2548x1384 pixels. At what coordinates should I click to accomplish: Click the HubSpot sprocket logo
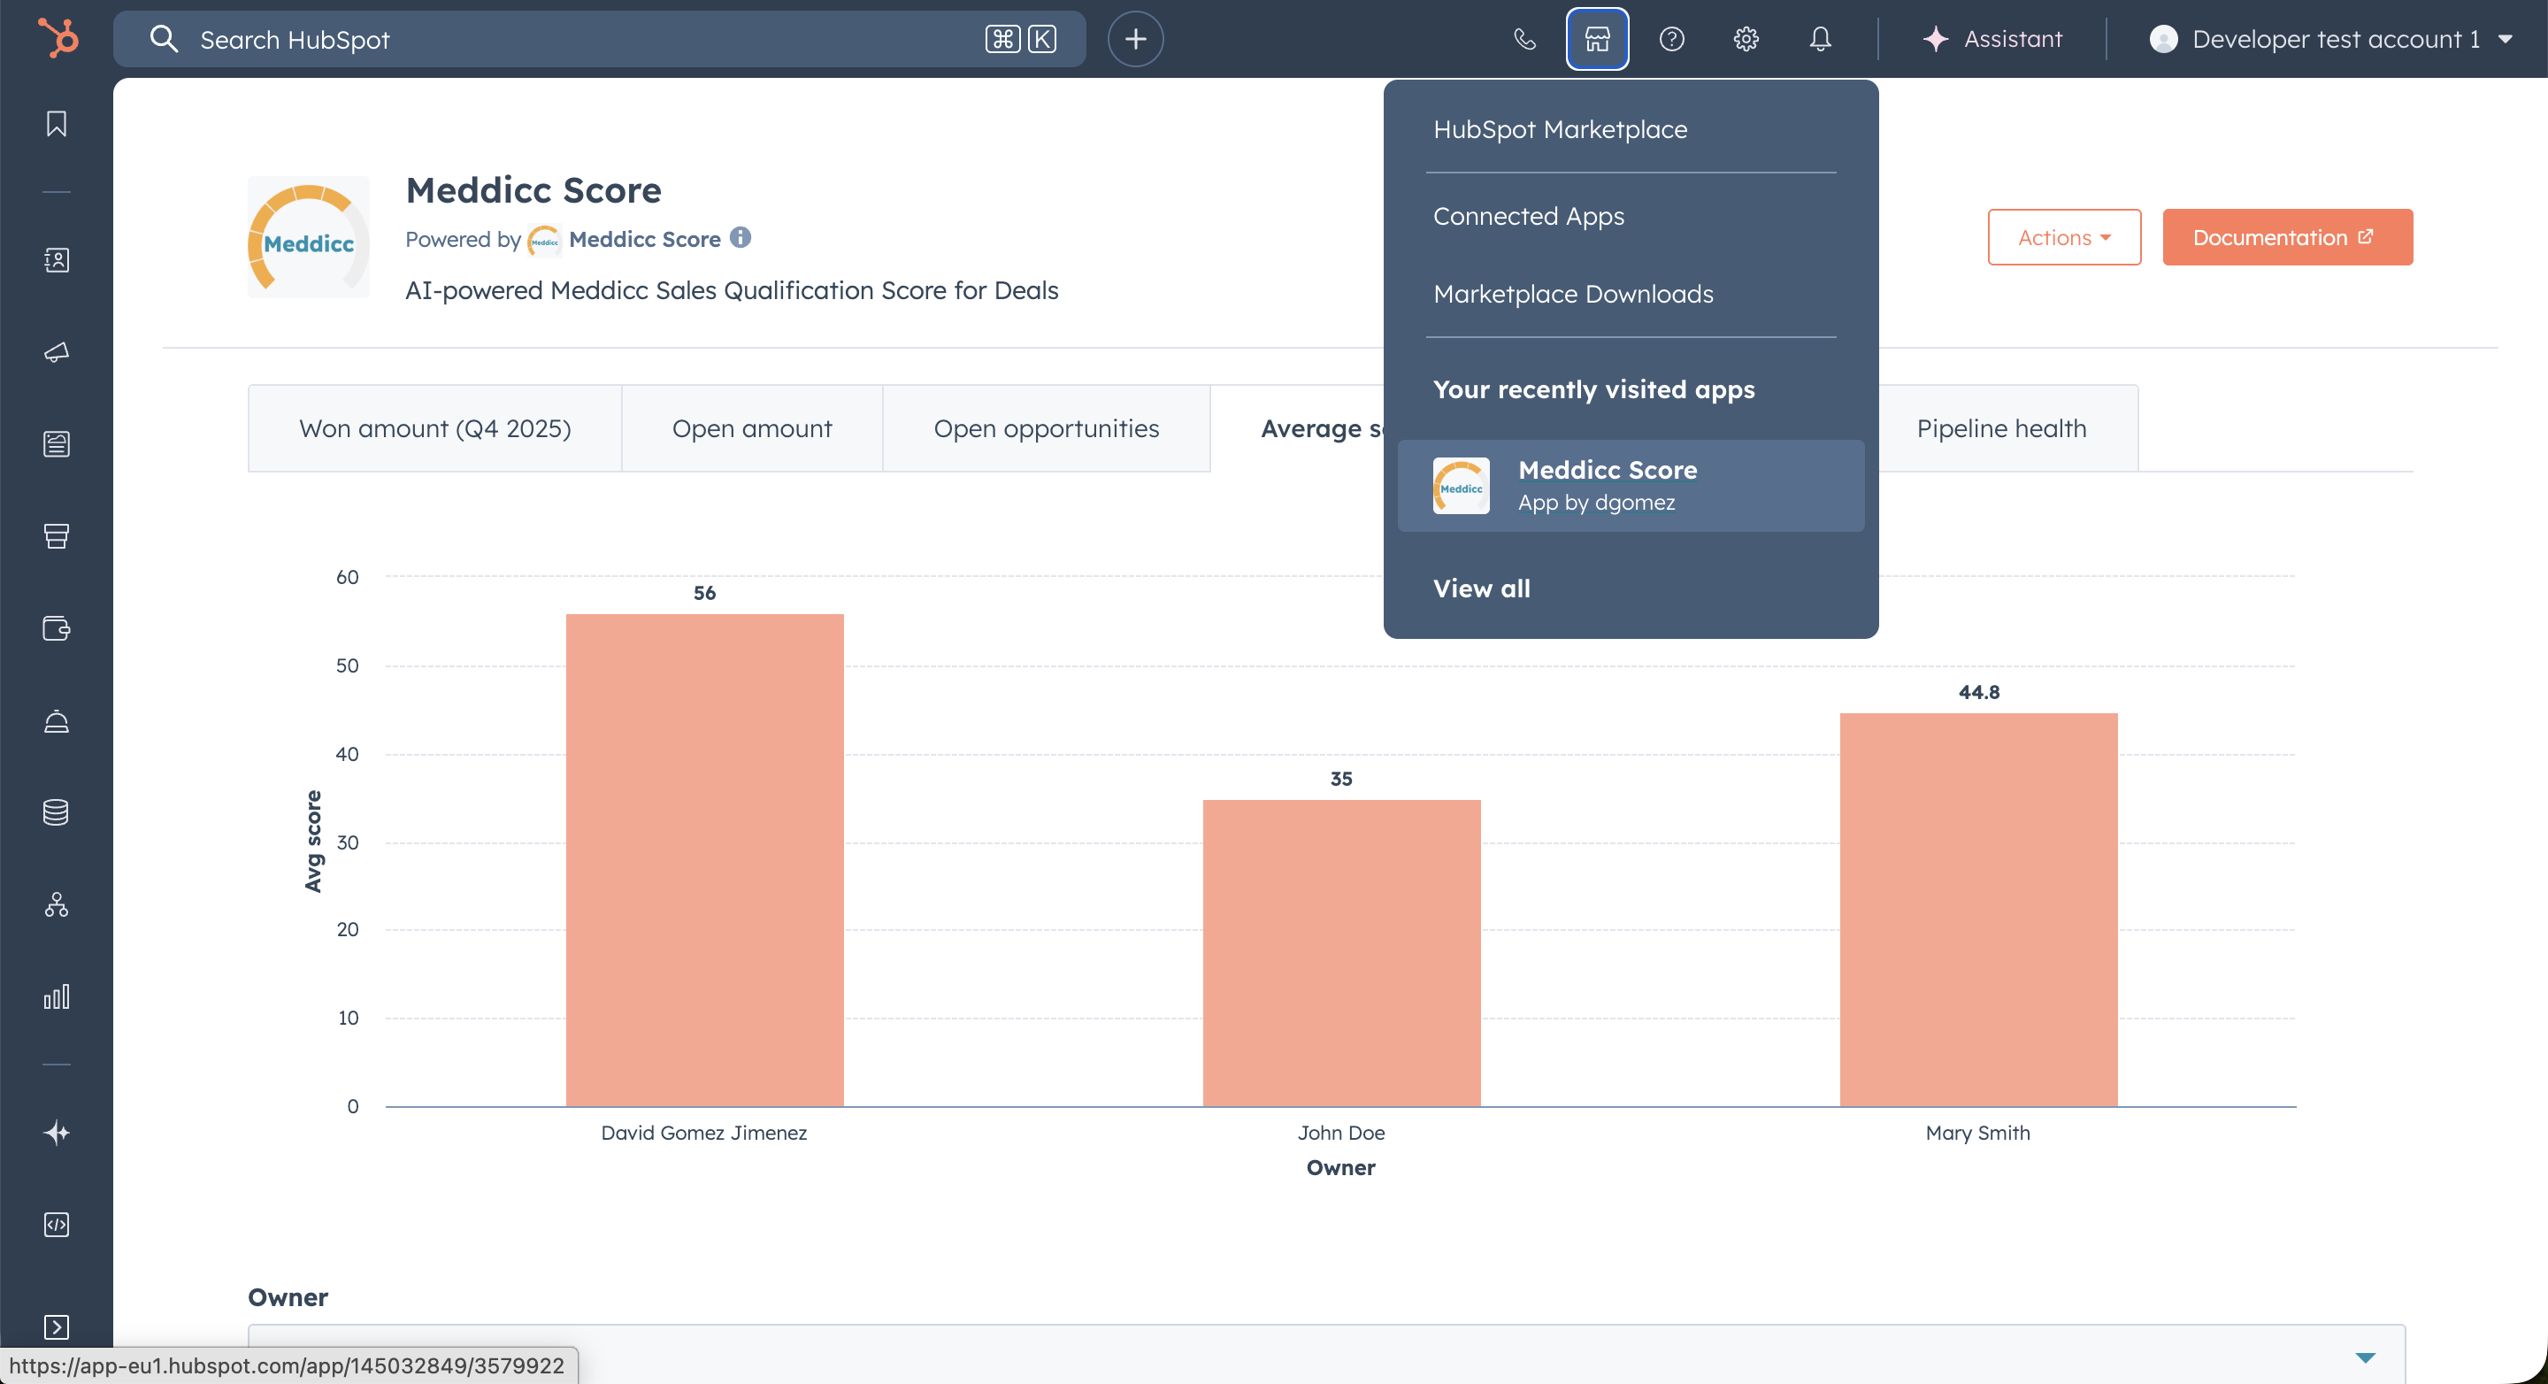point(58,39)
